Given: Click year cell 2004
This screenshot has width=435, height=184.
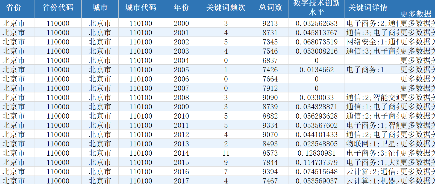Looking at the screenshot, I should [x=181, y=61].
